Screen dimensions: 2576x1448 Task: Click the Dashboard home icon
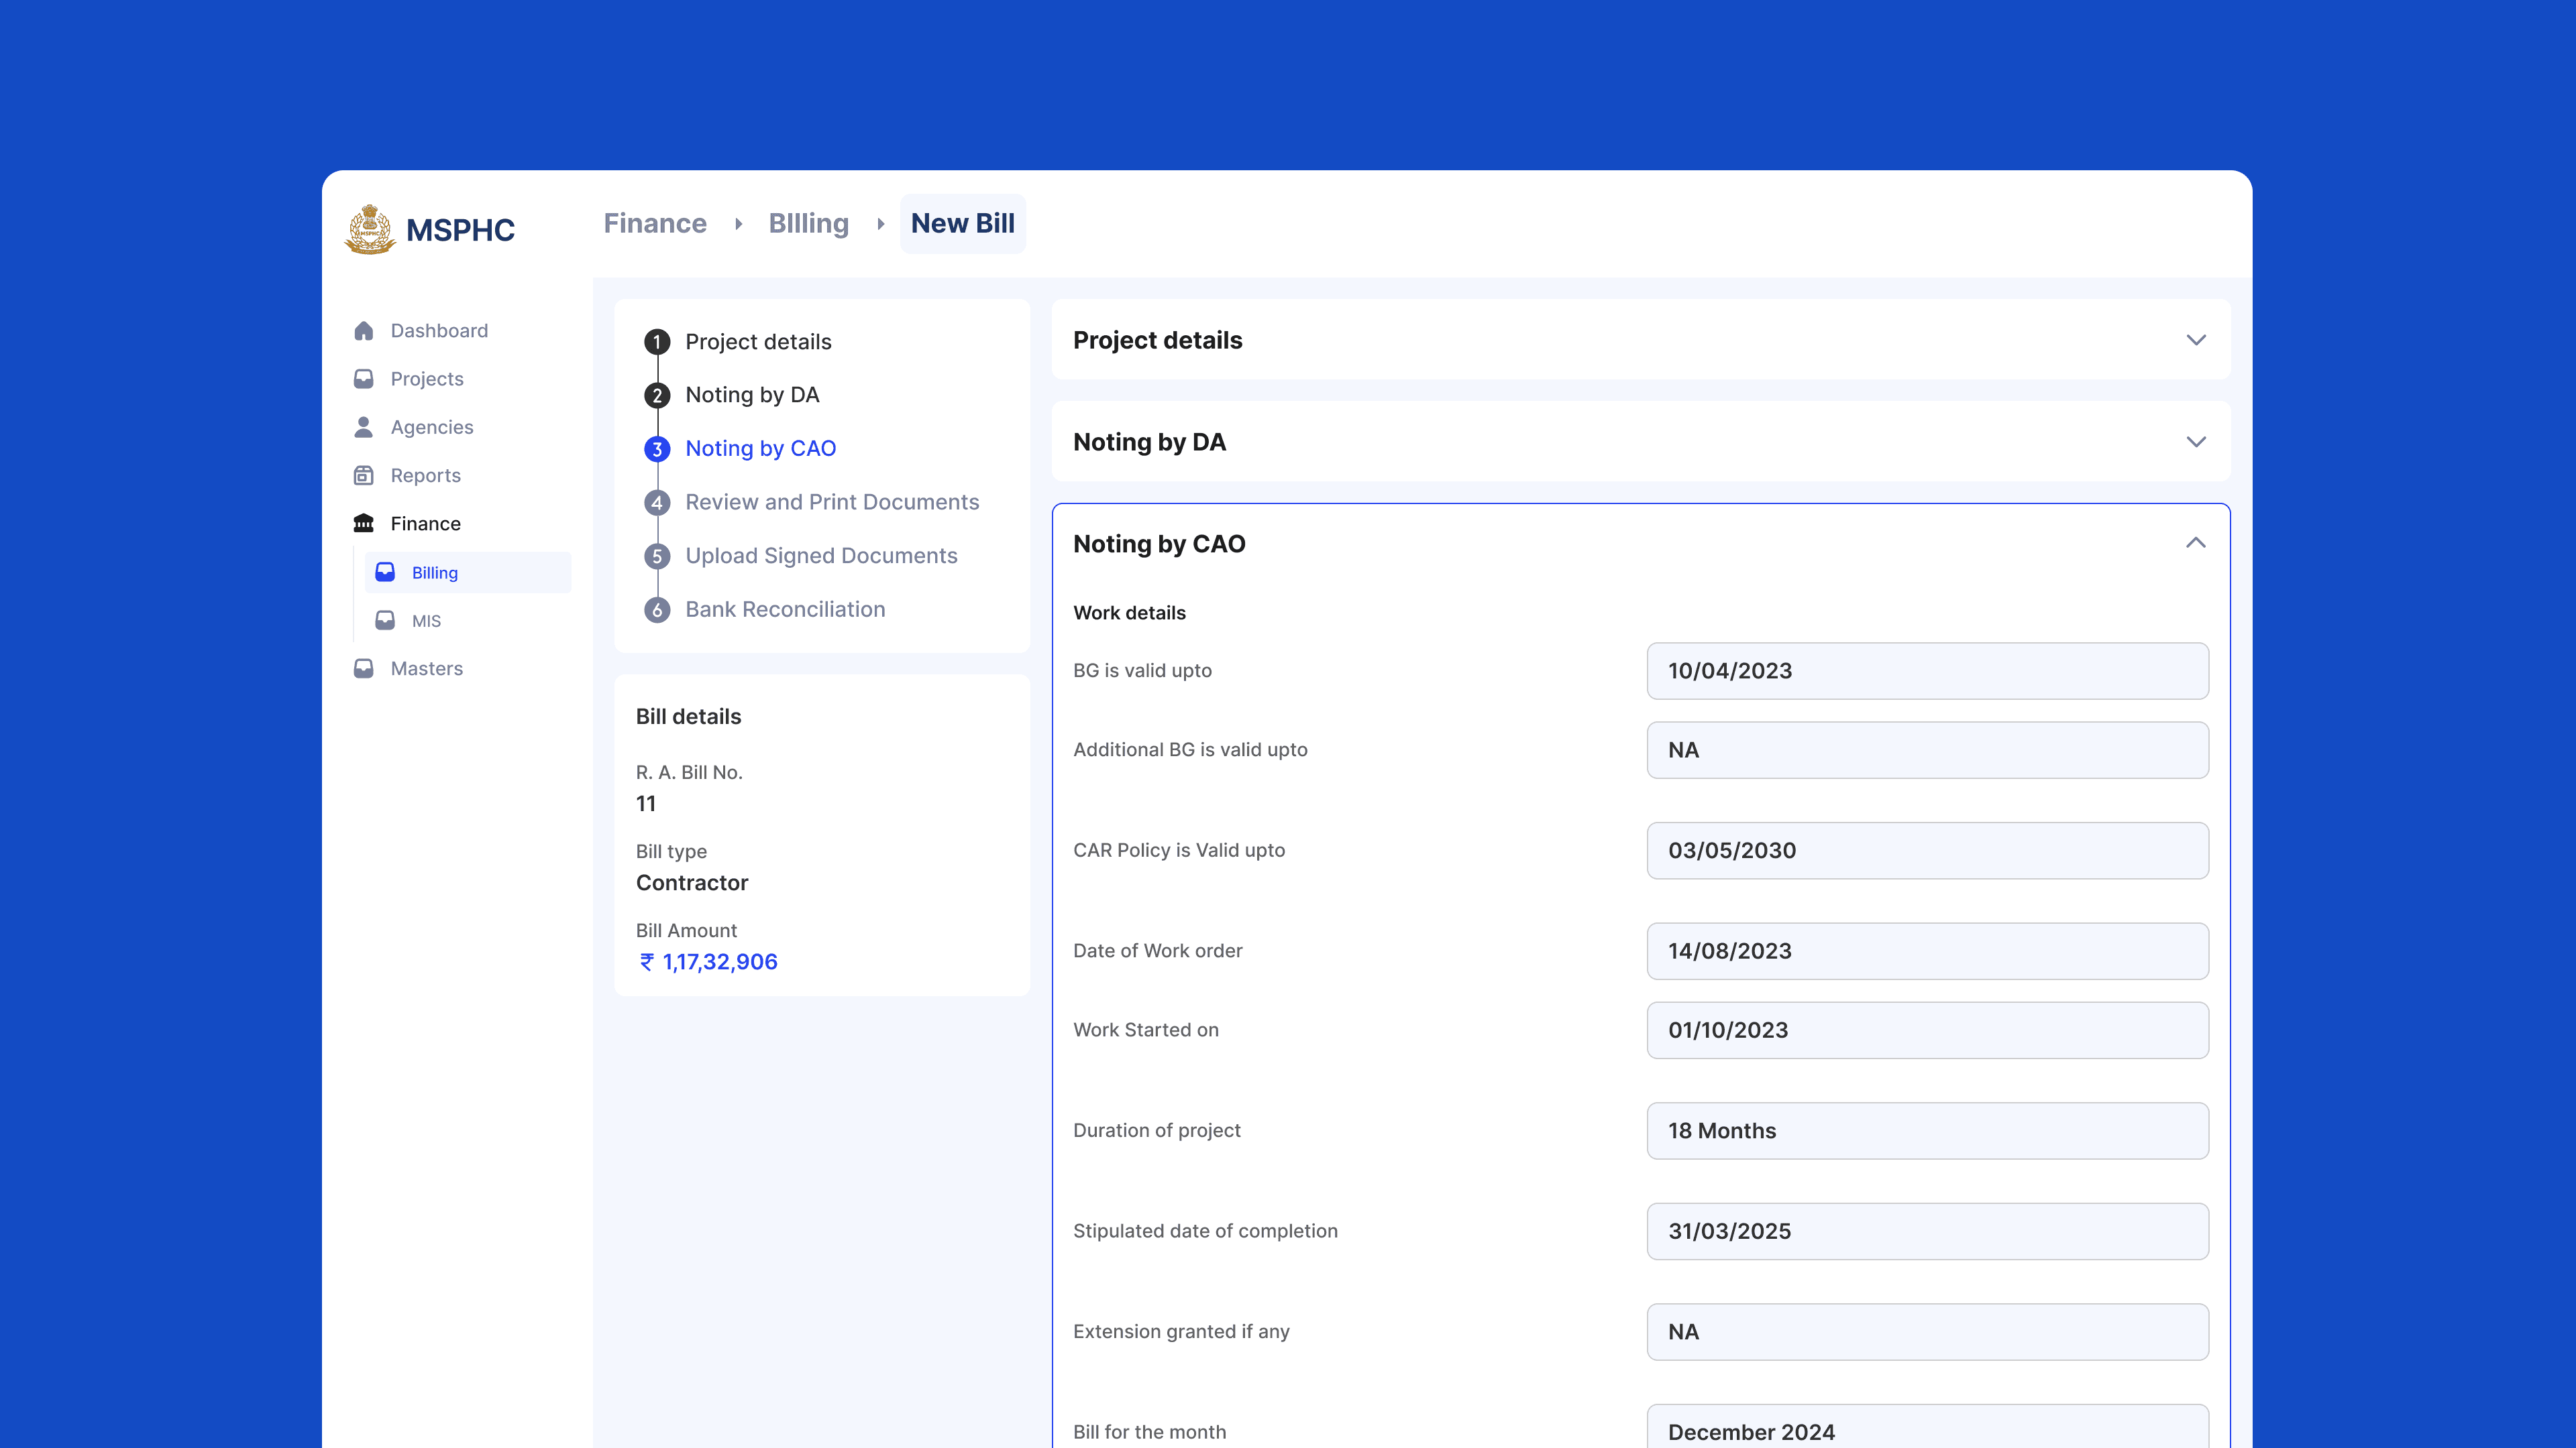364,330
